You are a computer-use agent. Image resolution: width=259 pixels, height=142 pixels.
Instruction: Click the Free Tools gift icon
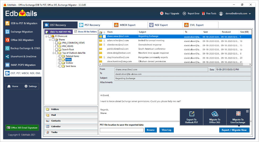pos(203,13)
